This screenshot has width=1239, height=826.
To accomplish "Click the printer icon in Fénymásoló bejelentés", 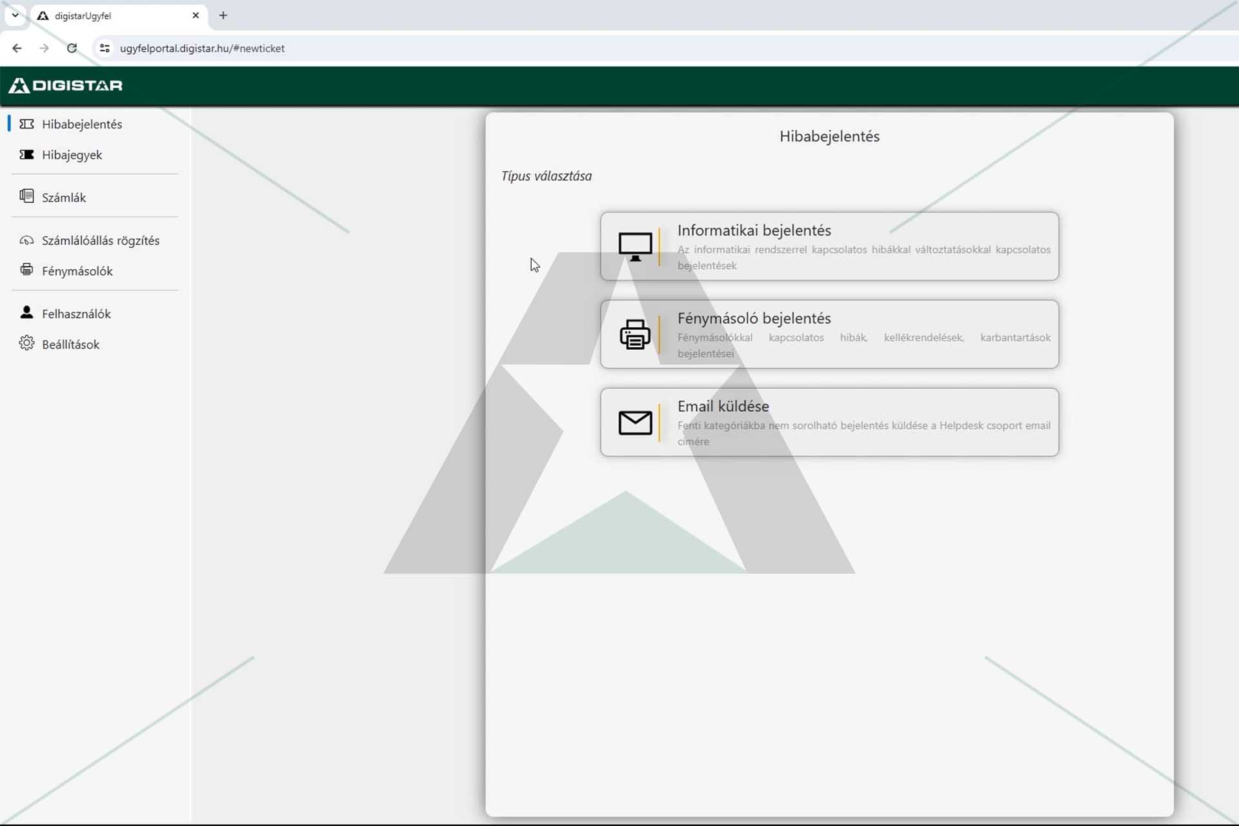I will 635,334.
